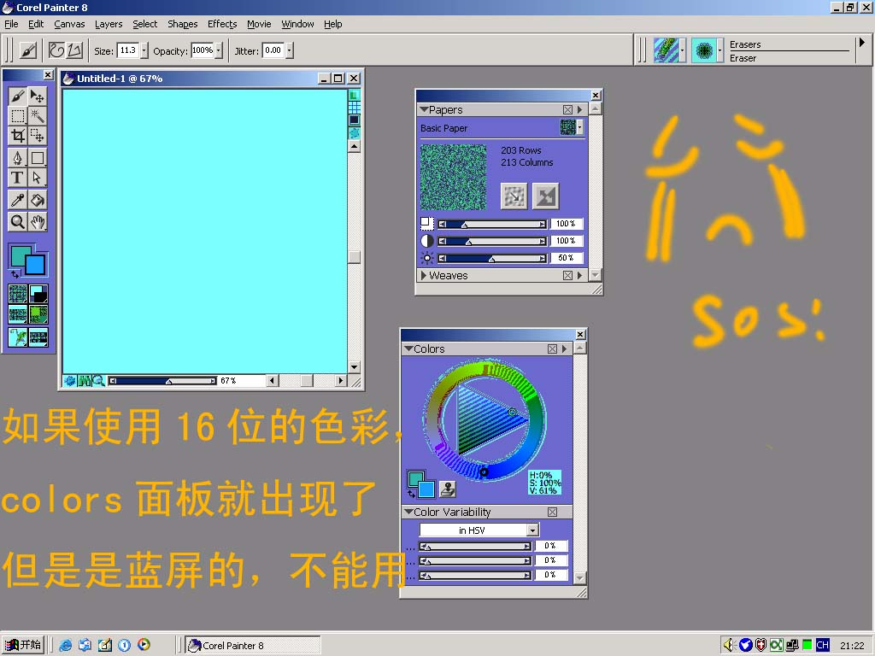Adjust the paper brightness slider

(x=491, y=258)
